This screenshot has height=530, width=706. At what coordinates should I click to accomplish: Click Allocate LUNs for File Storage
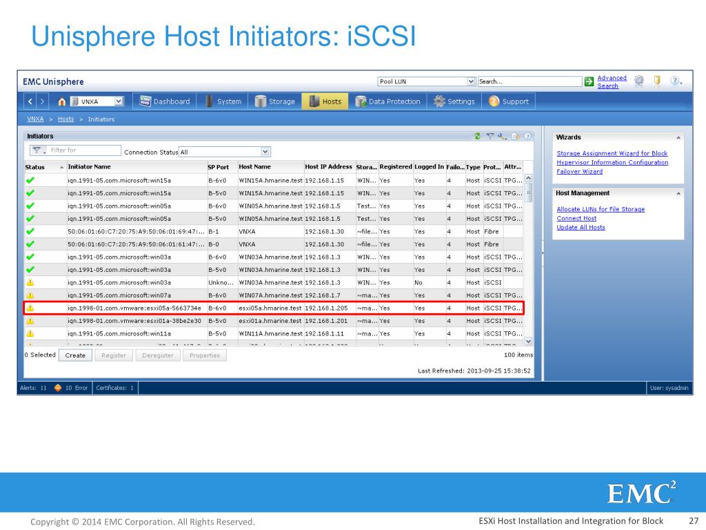pyautogui.click(x=601, y=209)
